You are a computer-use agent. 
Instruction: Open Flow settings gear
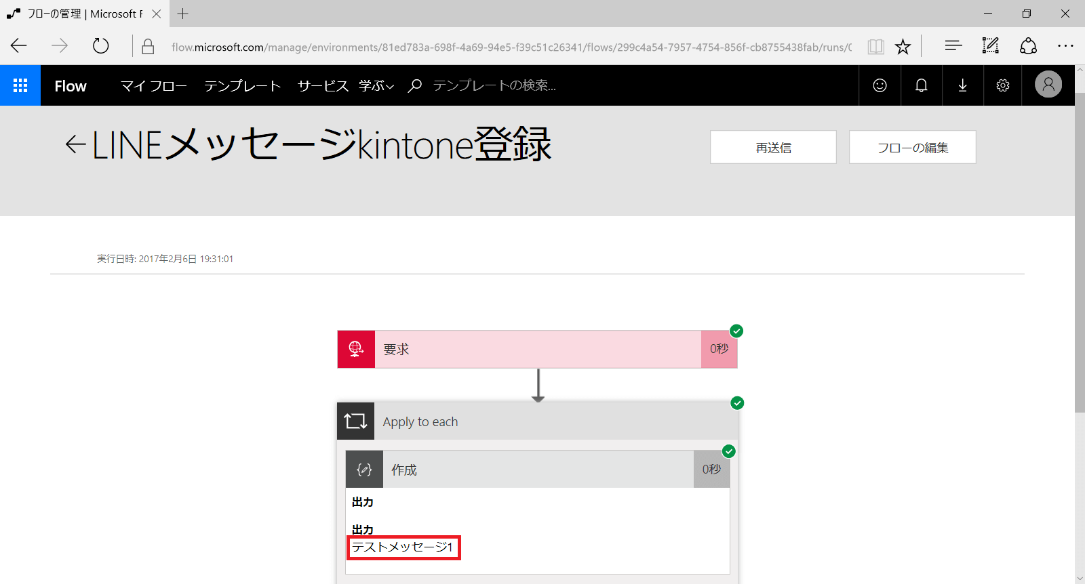point(1003,85)
